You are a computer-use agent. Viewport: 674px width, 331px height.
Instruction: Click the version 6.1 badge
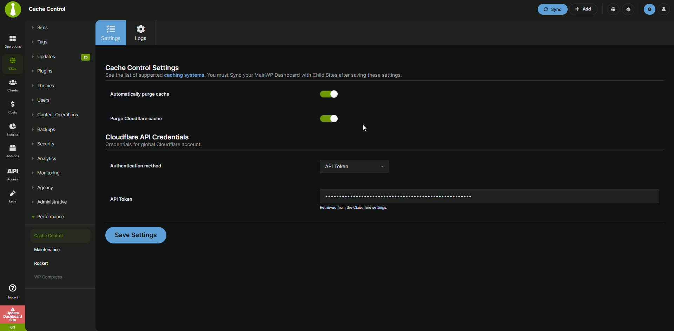click(x=13, y=327)
